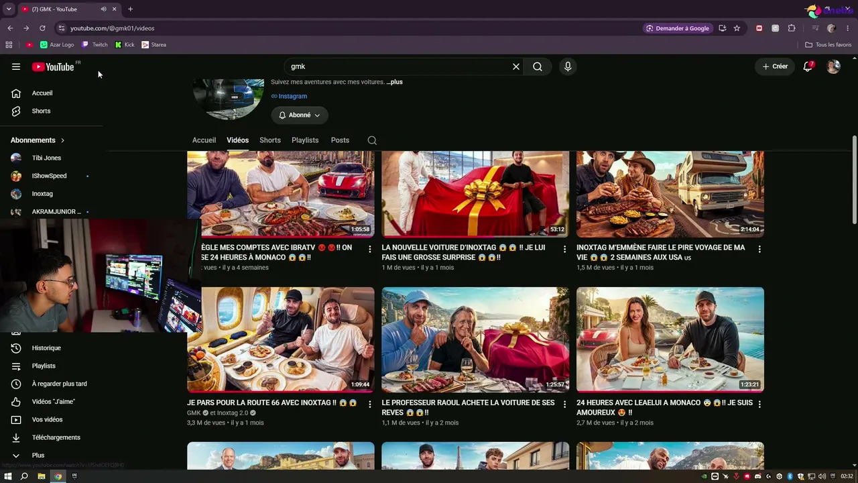
Task: Open the account avatar menu in YouTube
Action: click(x=833, y=66)
